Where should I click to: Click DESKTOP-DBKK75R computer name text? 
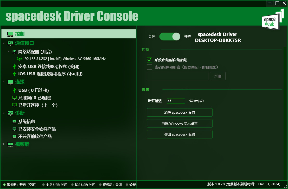(x=218, y=40)
